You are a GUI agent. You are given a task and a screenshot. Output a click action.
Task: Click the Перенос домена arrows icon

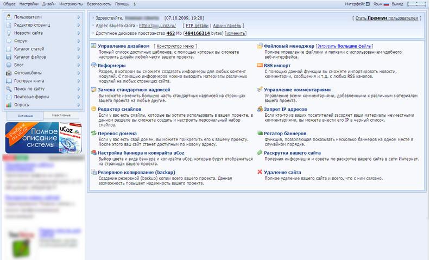pyautogui.click(x=93, y=133)
